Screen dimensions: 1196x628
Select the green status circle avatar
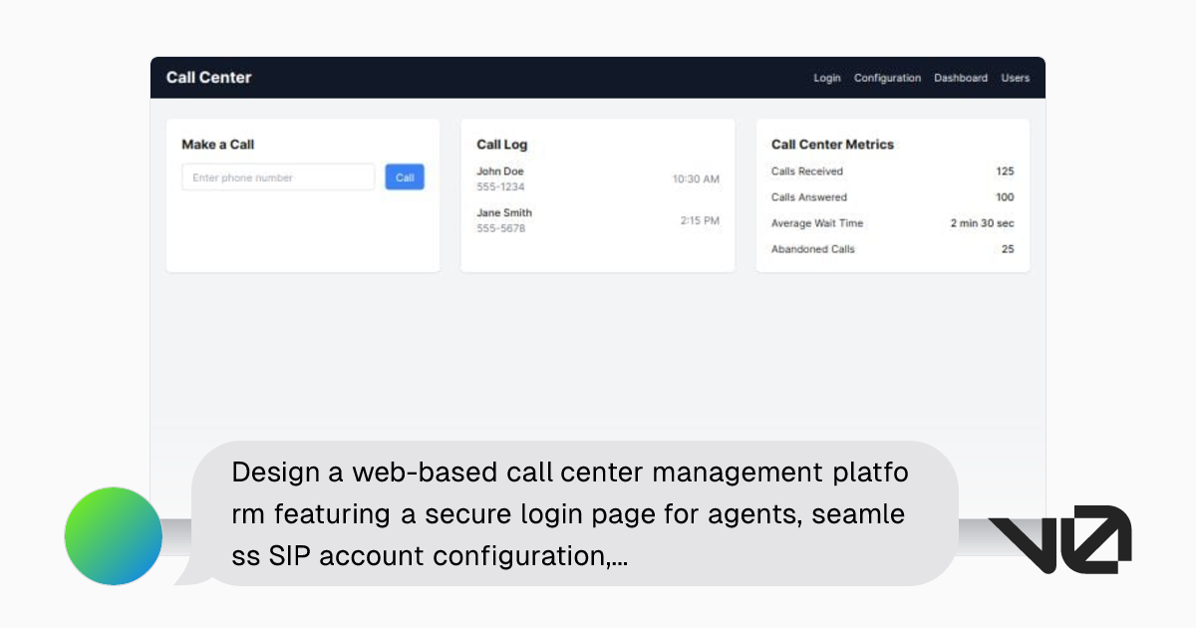(x=113, y=536)
